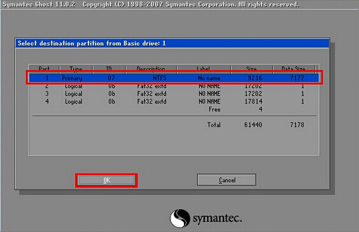Click the Total size value 61440
The image size is (359, 232).
pyautogui.click(x=253, y=125)
